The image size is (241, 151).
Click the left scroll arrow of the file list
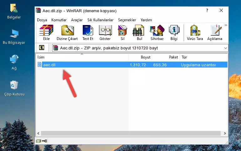[x=38, y=133]
